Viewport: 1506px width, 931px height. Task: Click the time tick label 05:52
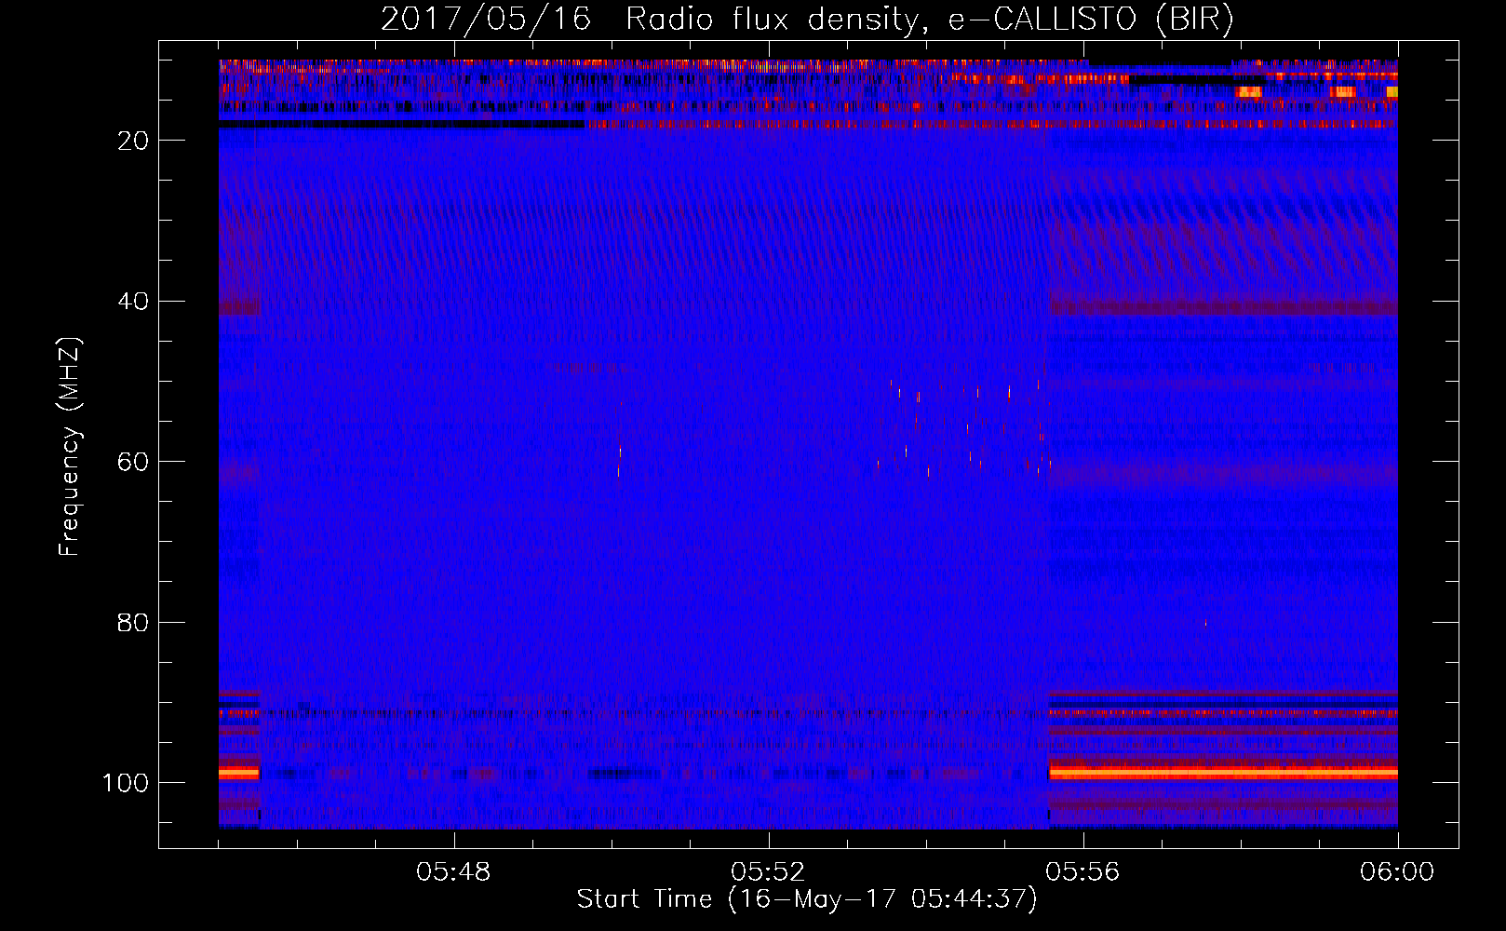(768, 872)
